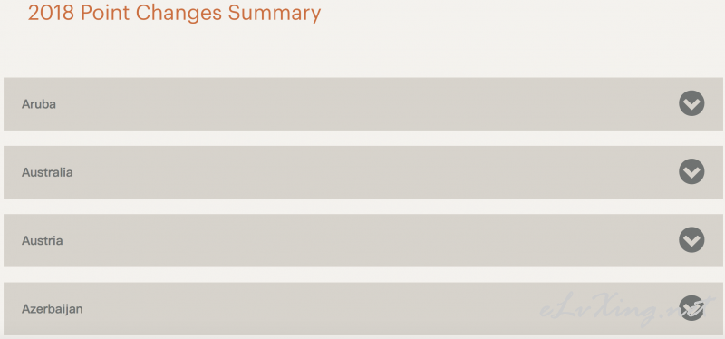The width and height of the screenshot is (725, 339).
Task: Click the empty middle of the Austria bar
Action: coord(363,240)
